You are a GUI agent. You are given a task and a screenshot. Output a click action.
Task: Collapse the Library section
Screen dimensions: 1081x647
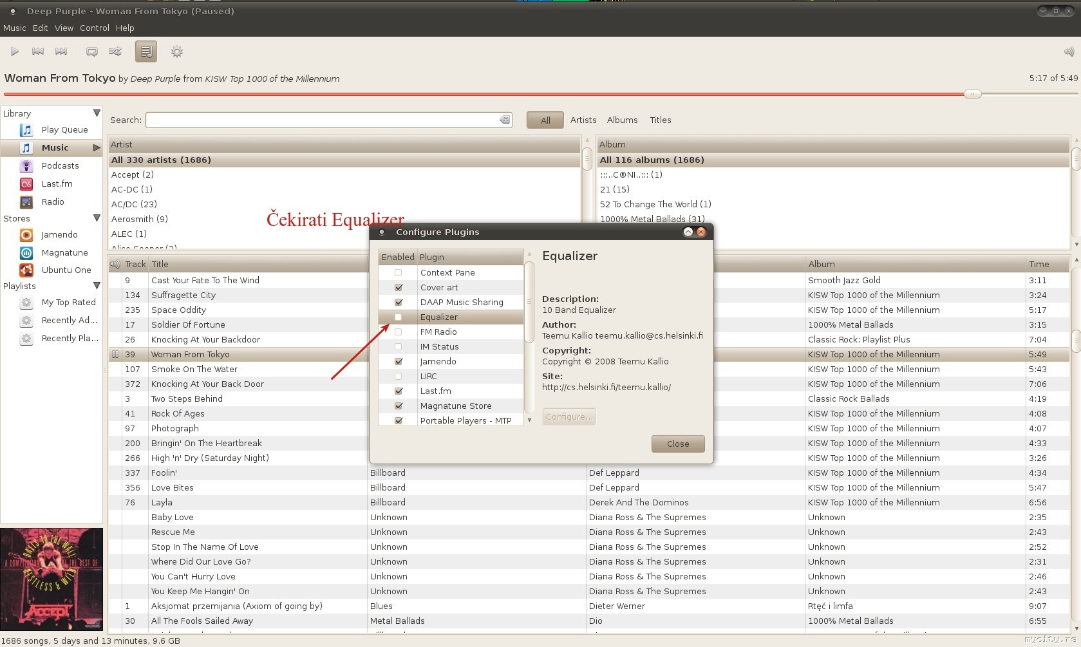(x=97, y=113)
